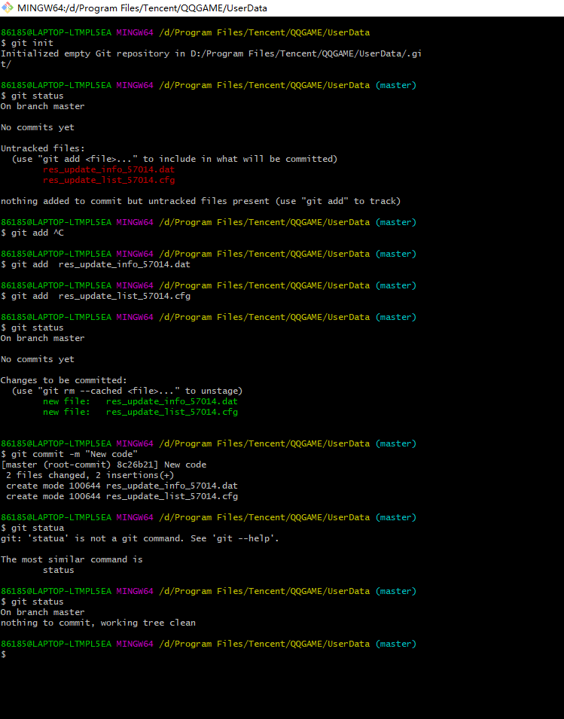Viewport: 564px width, 719px height.
Task: Click the '$ git add ^C' command line
Action: pos(32,233)
